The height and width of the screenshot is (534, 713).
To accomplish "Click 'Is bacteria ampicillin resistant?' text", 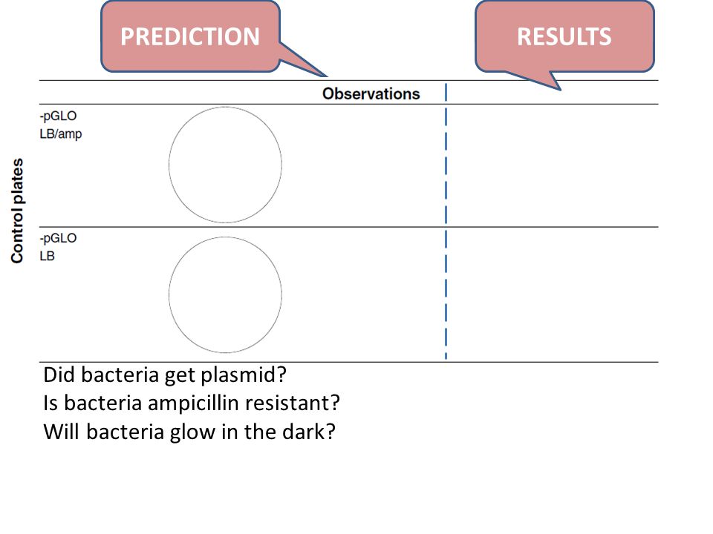I will pos(192,403).
